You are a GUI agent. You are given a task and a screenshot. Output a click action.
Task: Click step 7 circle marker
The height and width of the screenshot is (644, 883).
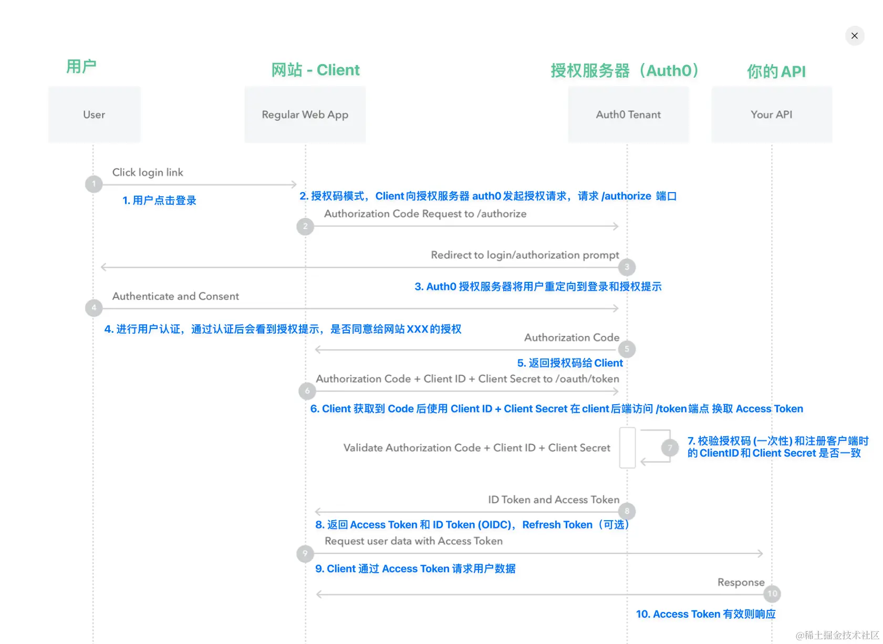(x=669, y=448)
